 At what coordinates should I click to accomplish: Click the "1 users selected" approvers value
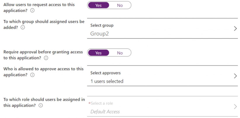click(x=107, y=81)
